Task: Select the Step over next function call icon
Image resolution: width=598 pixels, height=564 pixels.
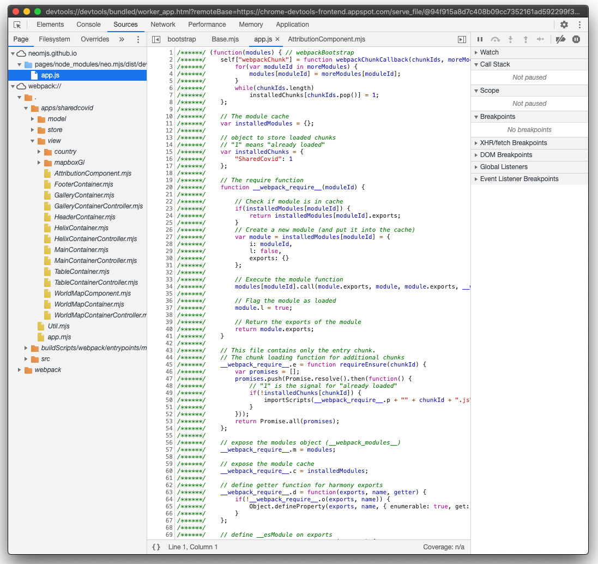Action: (495, 39)
